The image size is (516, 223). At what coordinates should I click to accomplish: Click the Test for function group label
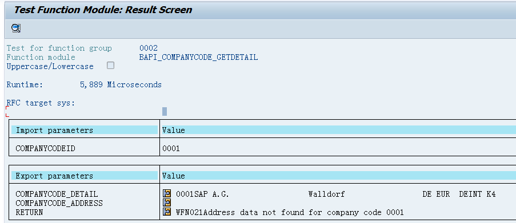pyautogui.click(x=59, y=48)
